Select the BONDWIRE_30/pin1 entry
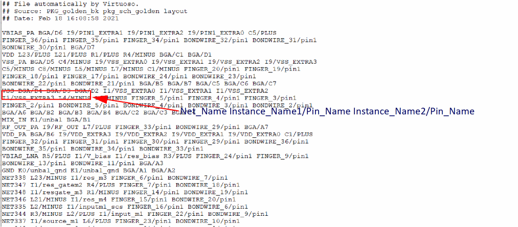Viewport: 518px width, 227px height. [x=33, y=47]
